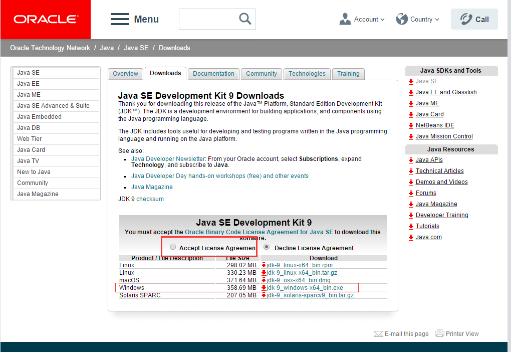Select Java Embedded in left sidebar
511x352 pixels.
[56, 117]
